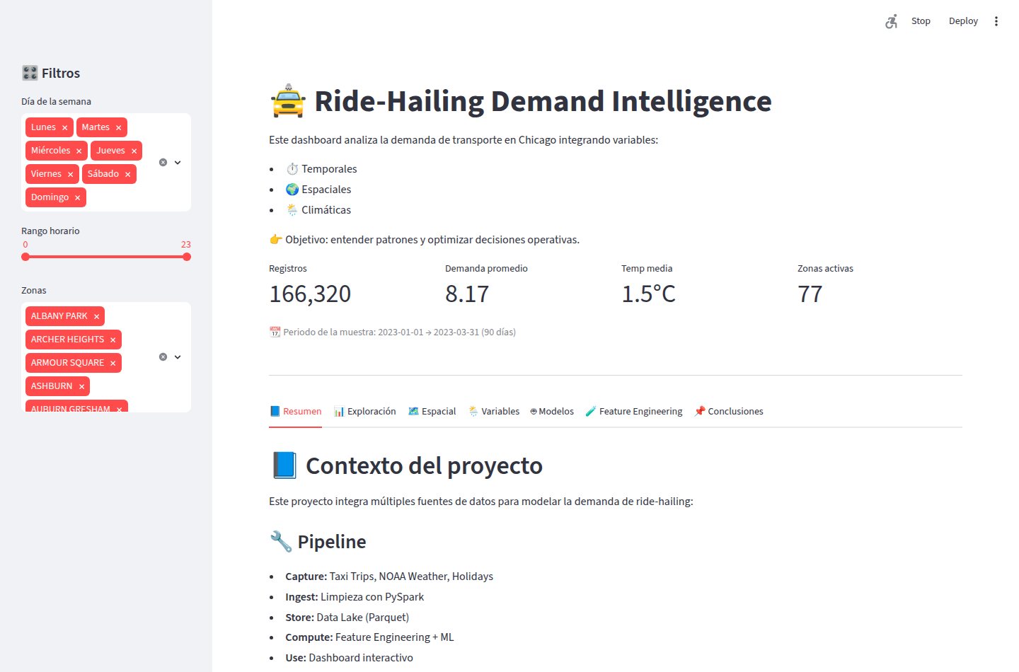Click the Contexto del proyecto heading
The width and height of the screenshot is (1019, 672).
pos(406,465)
